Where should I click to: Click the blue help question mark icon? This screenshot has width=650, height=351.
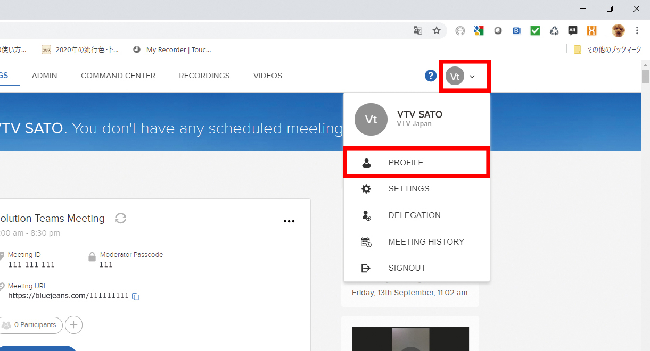pyautogui.click(x=431, y=76)
